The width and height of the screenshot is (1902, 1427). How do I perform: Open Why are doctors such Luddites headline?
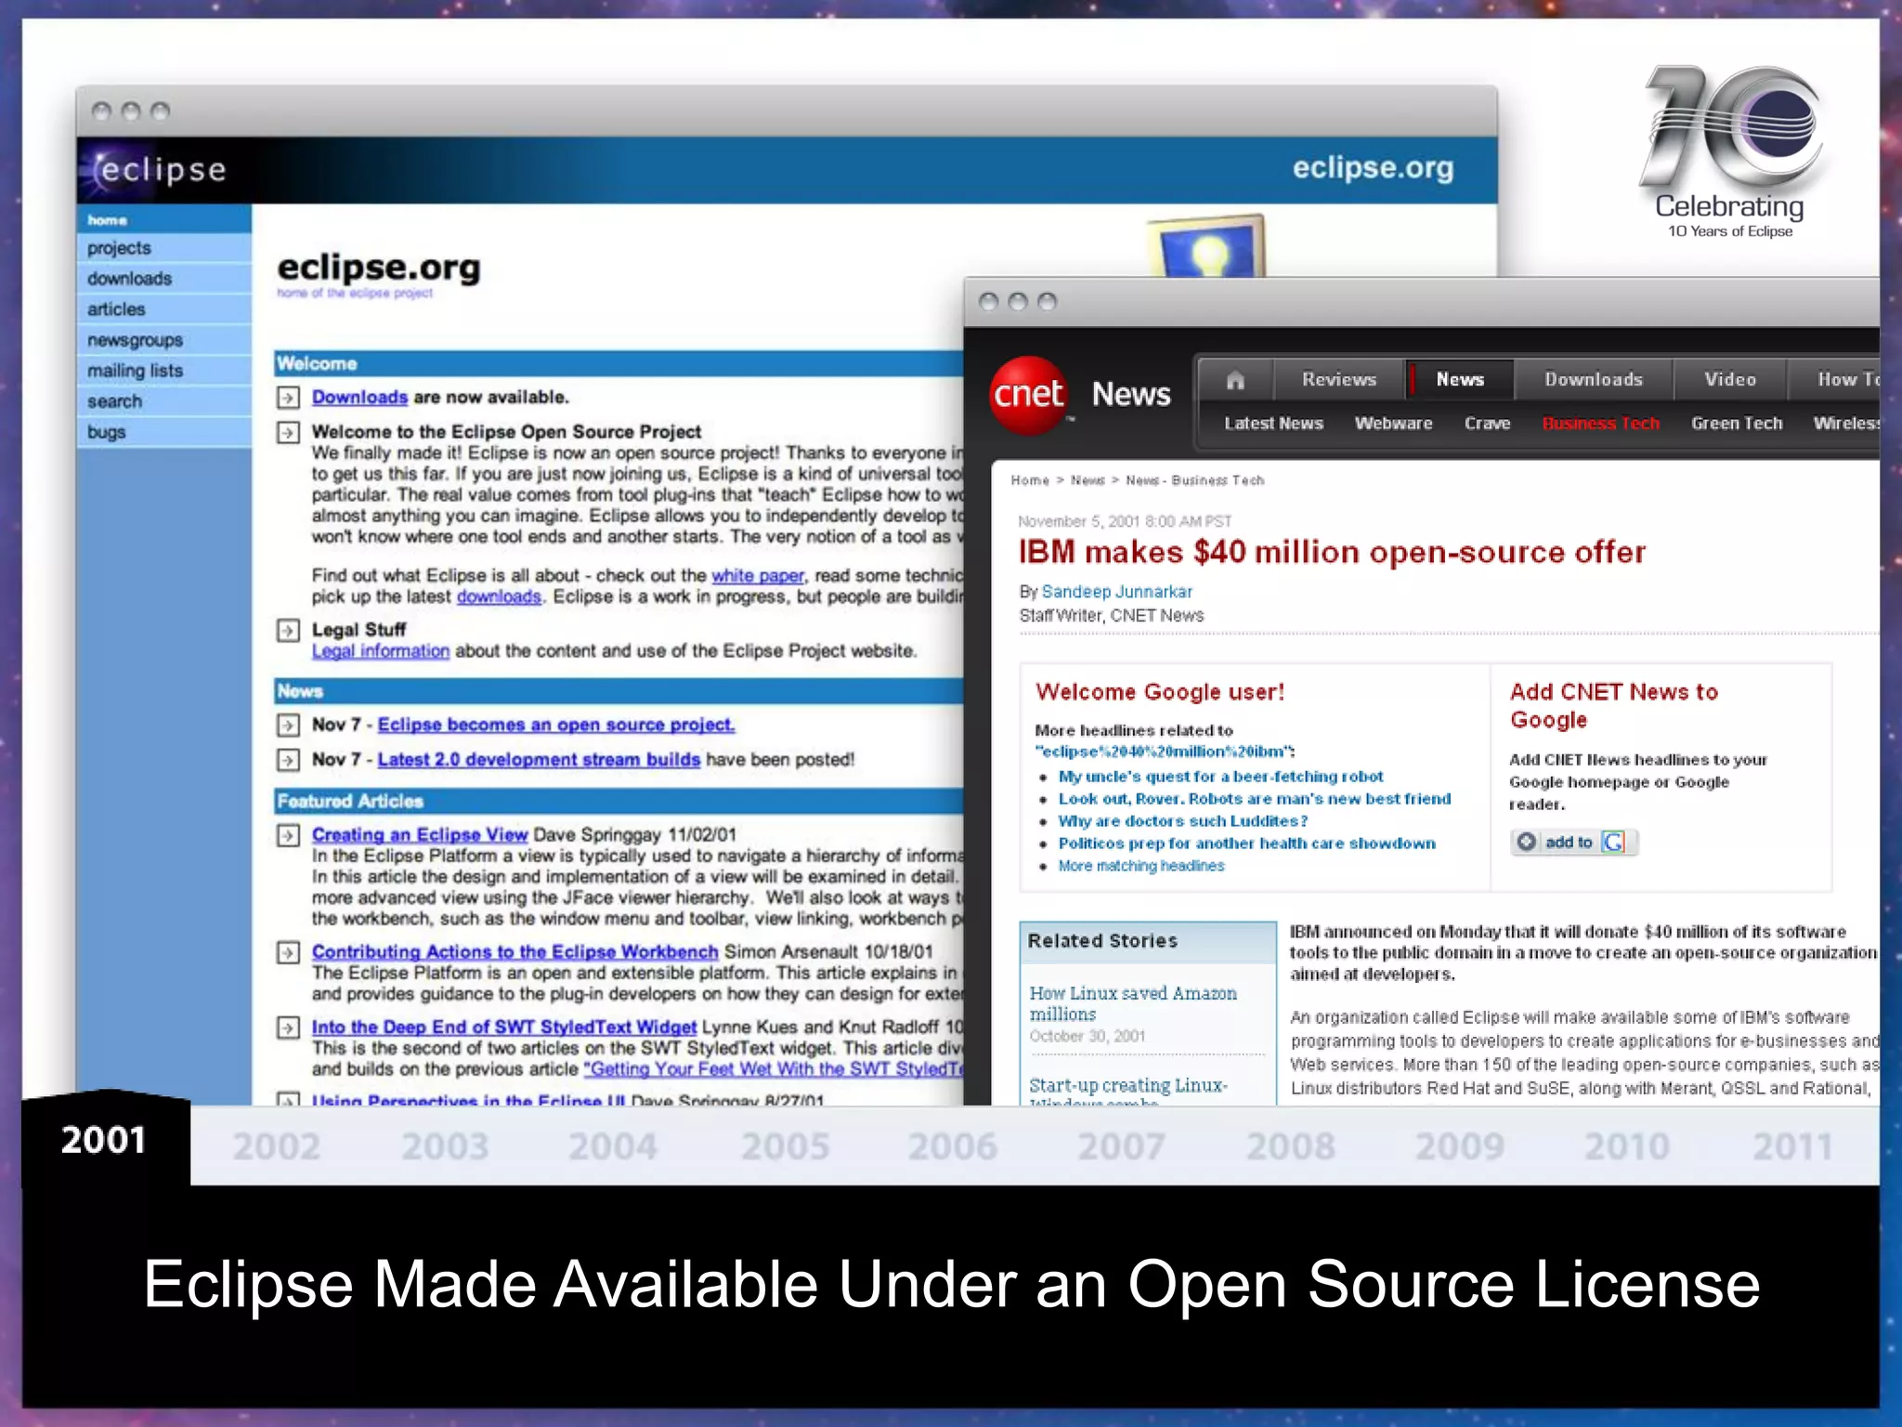pyautogui.click(x=1182, y=821)
